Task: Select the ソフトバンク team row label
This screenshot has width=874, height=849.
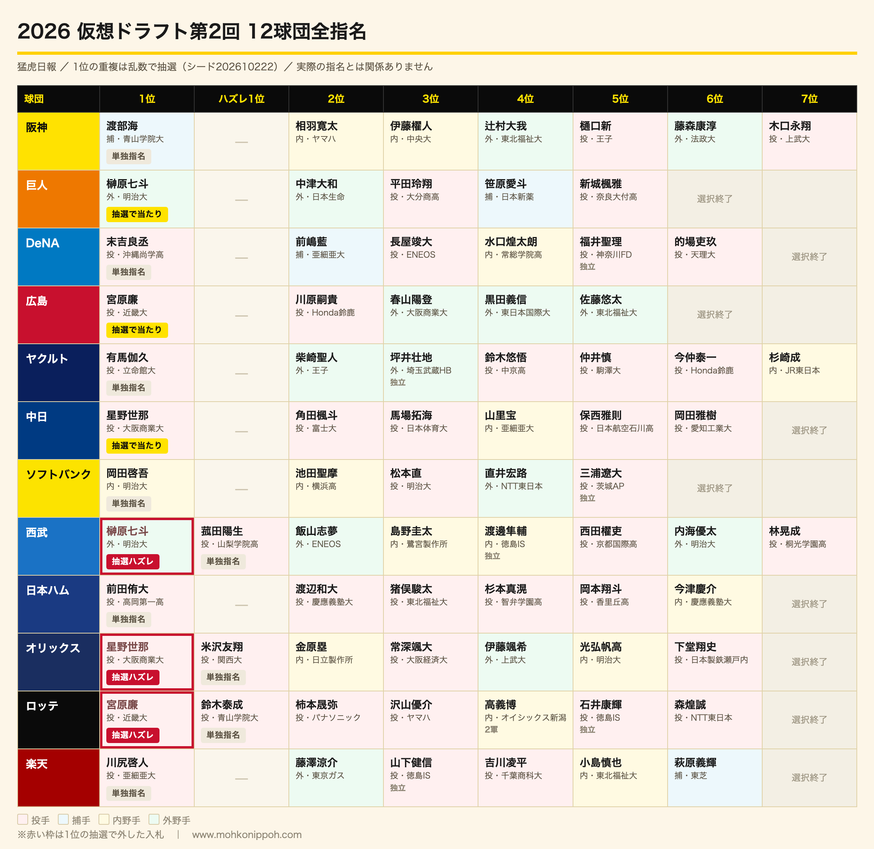Action: 58,488
